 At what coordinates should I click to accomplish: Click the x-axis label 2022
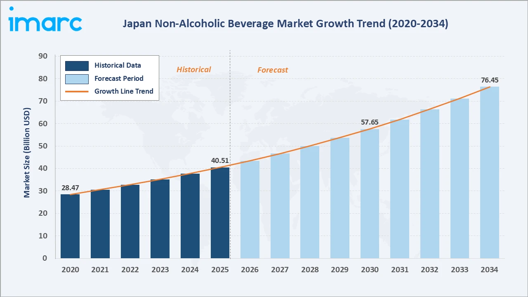[130, 270]
